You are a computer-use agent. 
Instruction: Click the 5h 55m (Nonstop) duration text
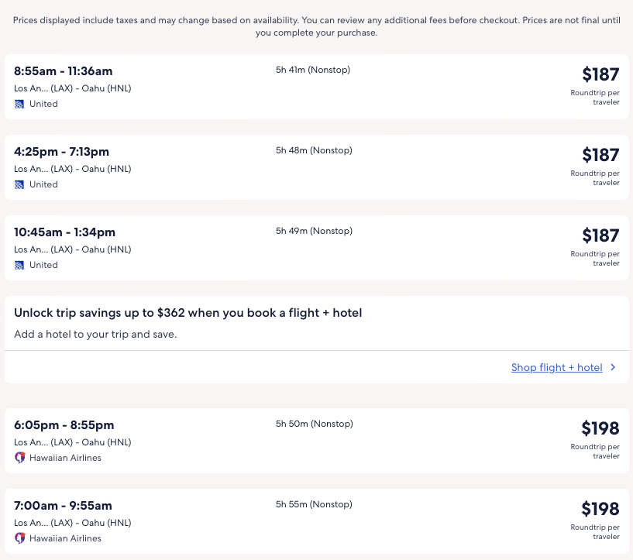click(x=314, y=504)
